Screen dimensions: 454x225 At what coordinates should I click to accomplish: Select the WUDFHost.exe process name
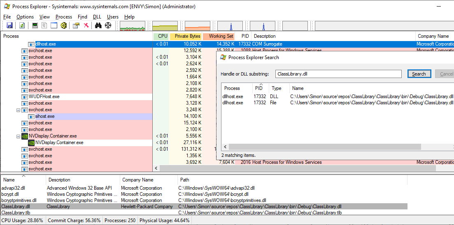click(44, 97)
